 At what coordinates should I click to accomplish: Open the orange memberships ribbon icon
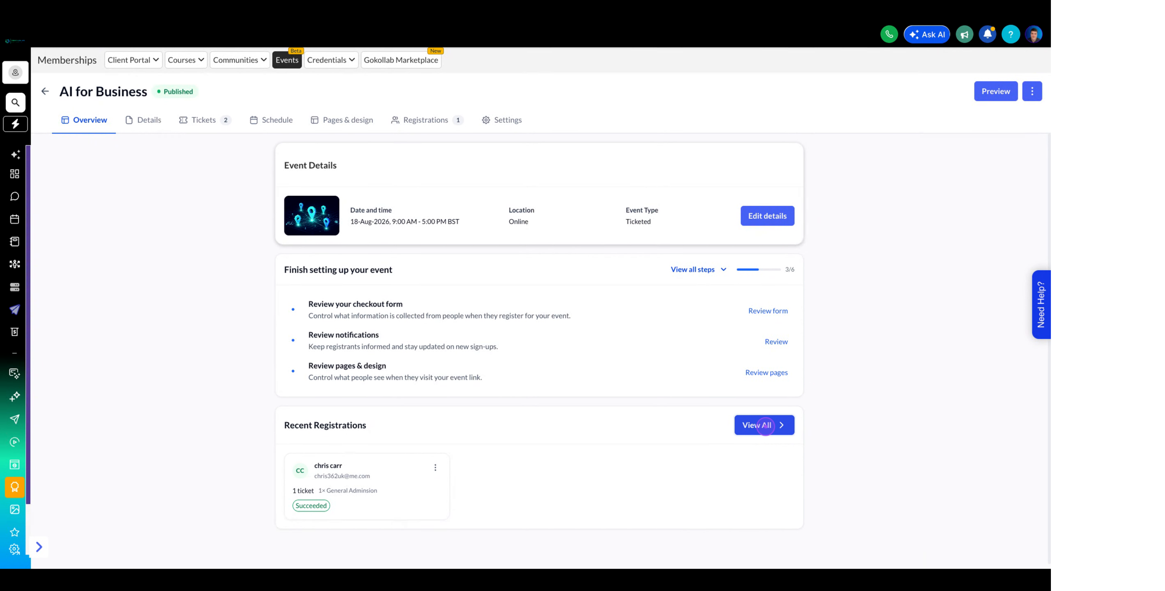click(x=15, y=487)
